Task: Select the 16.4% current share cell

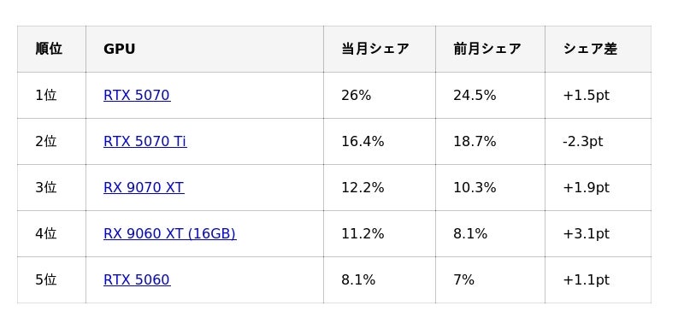Action: click(380, 141)
